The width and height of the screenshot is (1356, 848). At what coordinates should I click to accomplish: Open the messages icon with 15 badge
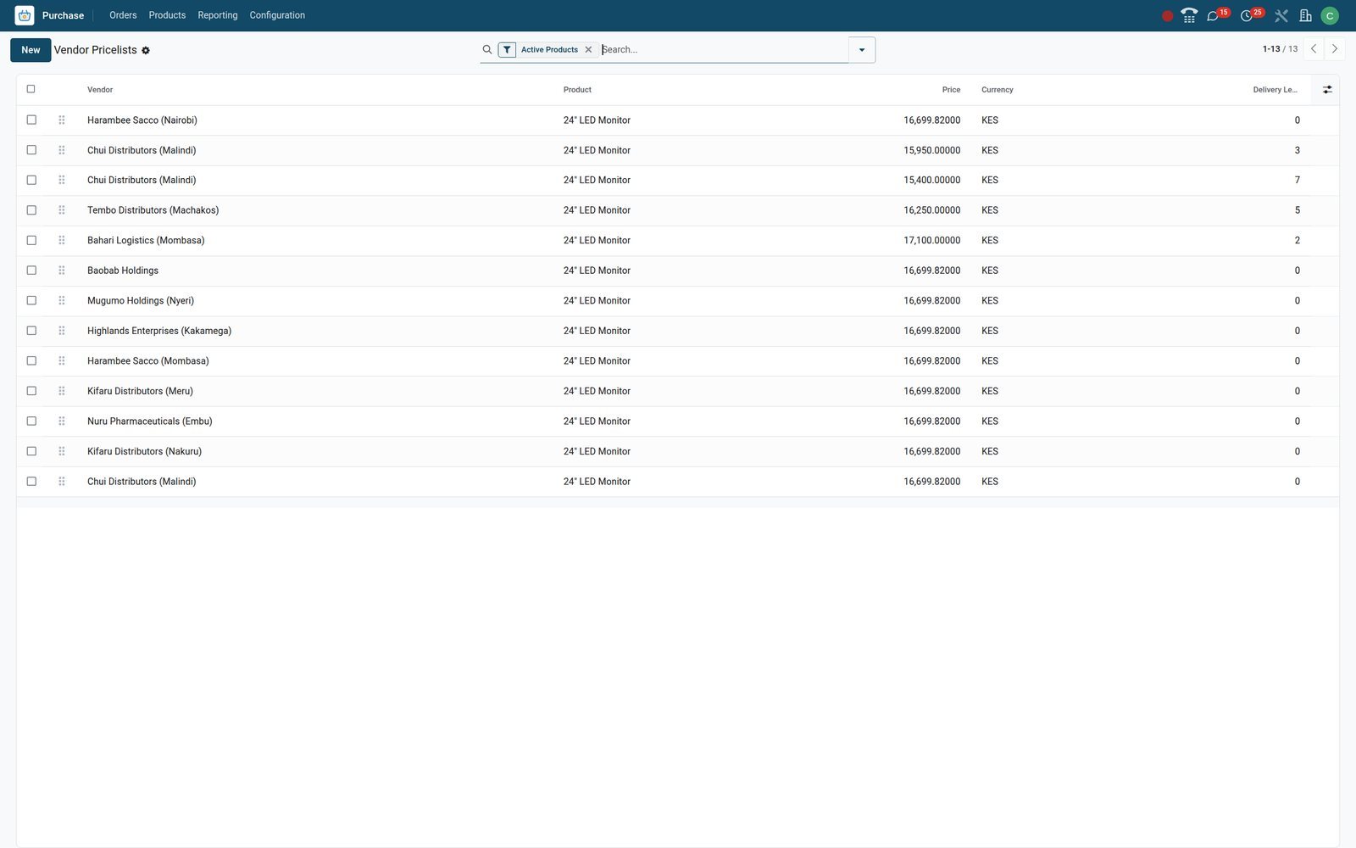pyautogui.click(x=1217, y=15)
